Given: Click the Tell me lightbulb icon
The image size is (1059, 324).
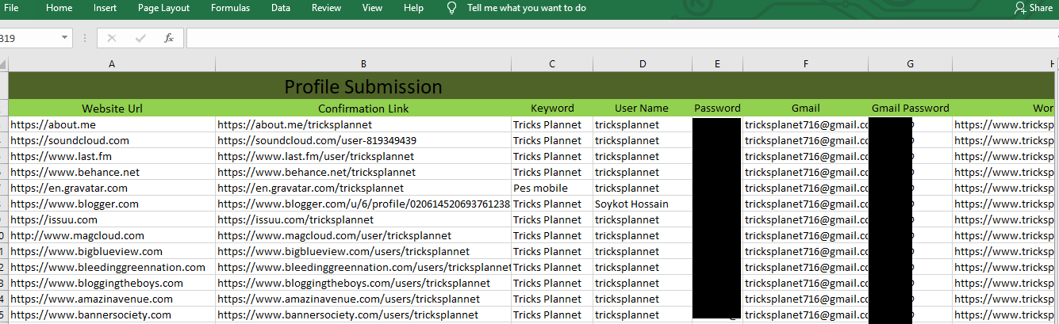Looking at the screenshot, I should (x=452, y=8).
